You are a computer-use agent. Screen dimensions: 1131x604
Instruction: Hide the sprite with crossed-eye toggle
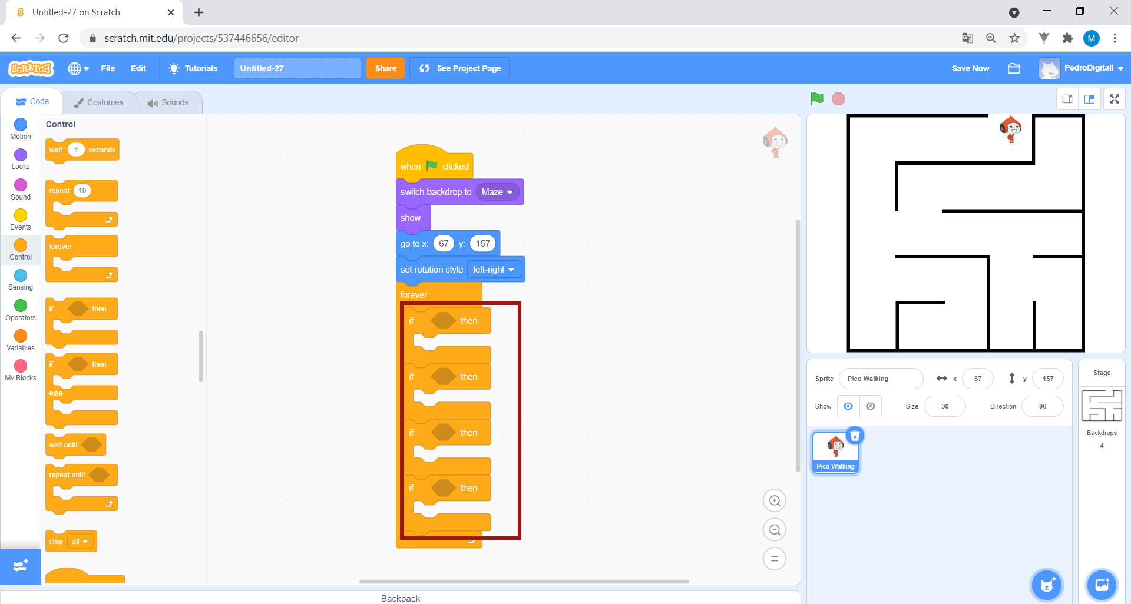tap(871, 406)
